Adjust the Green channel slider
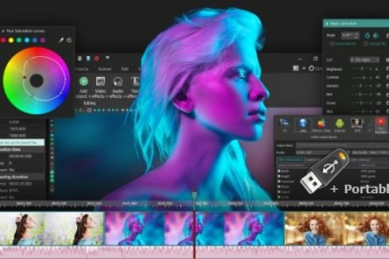Viewport: 389px width, 259px height. 362,103
